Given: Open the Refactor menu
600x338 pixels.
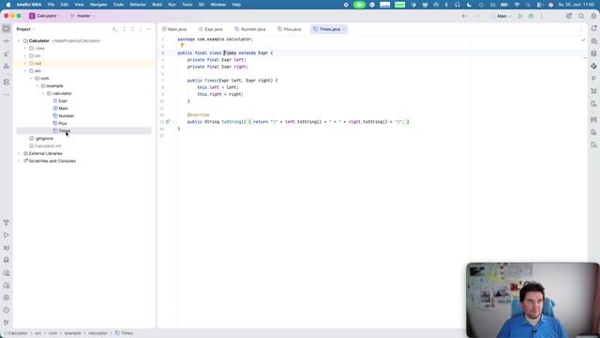Looking at the screenshot, I should pos(138,5).
